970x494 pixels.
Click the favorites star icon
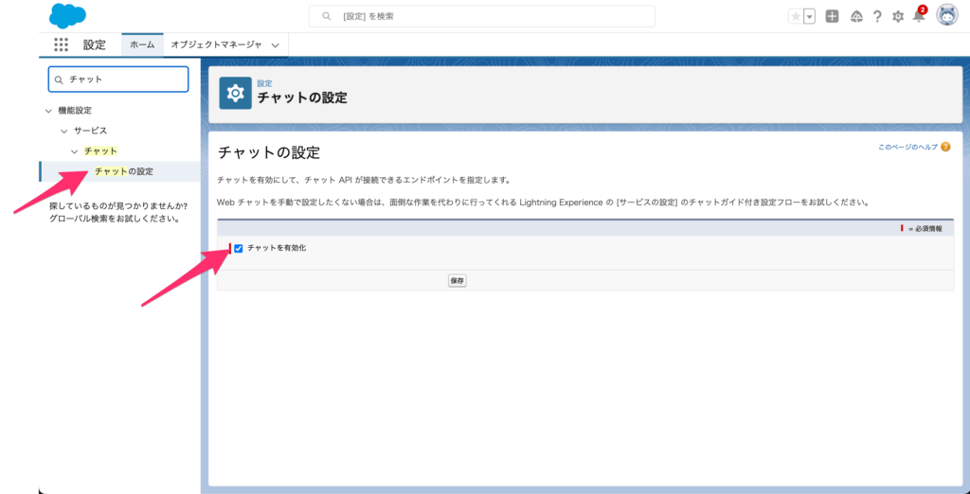(x=796, y=17)
